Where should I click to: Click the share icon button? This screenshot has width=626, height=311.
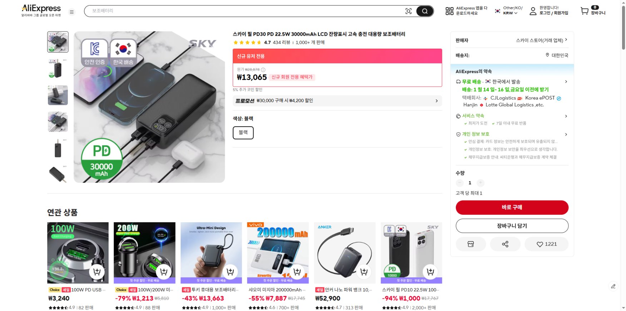click(x=505, y=244)
